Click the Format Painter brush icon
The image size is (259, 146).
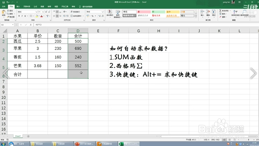8,17
